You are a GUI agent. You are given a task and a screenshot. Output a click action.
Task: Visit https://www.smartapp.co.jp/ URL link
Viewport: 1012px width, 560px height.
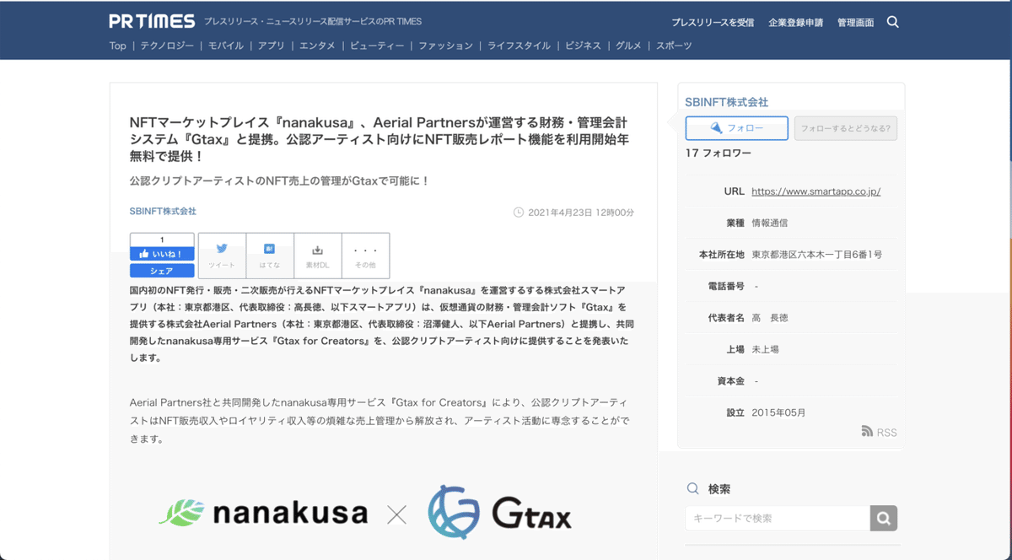coord(816,191)
